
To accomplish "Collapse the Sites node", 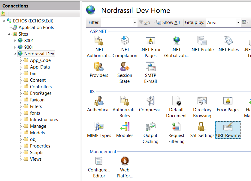I will 9,34.
